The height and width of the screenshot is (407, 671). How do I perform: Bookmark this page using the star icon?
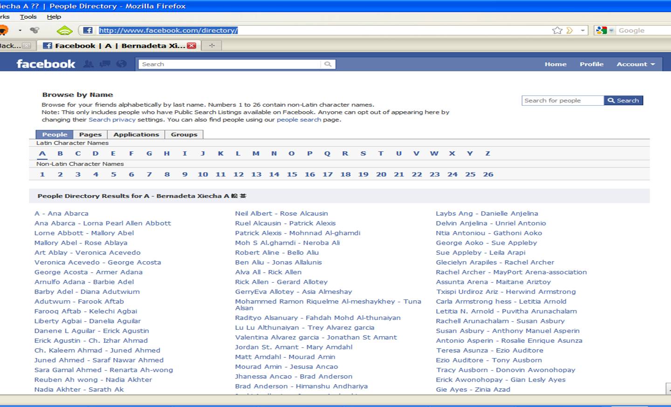[x=557, y=30]
